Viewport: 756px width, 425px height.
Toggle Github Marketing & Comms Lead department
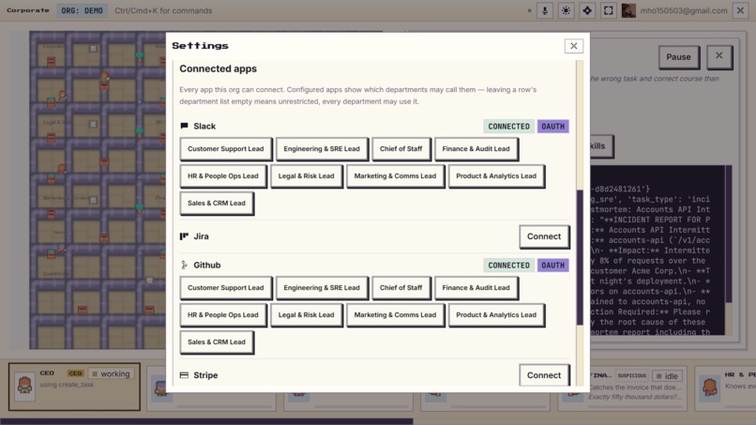[x=395, y=315]
